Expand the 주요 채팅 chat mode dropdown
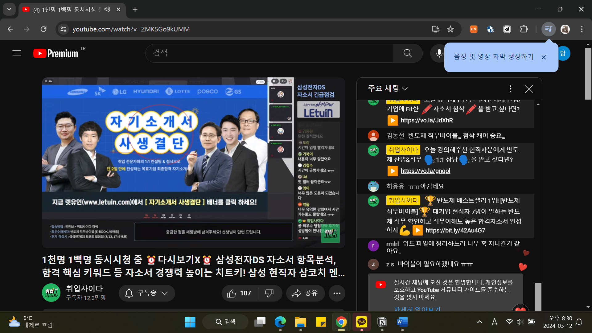Image resolution: width=592 pixels, height=333 pixels. [388, 89]
